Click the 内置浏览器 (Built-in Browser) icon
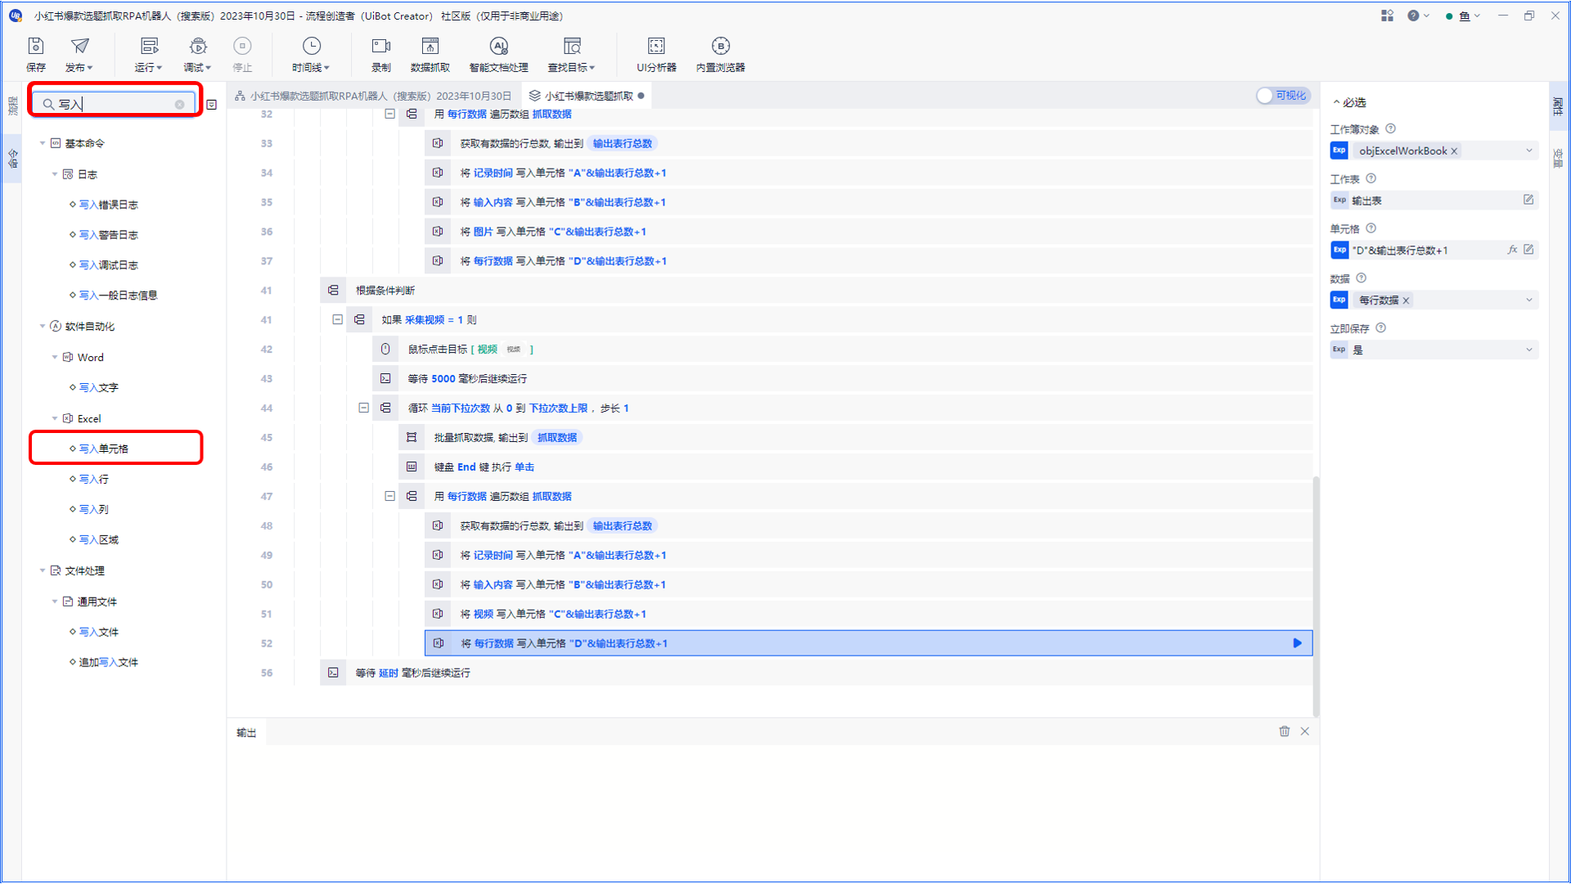This screenshot has height=884, width=1571. pyautogui.click(x=721, y=45)
